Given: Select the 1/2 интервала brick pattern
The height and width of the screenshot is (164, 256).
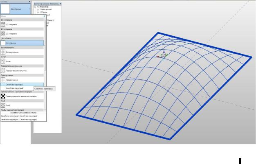Looking at the screenshot, I should click(x=22, y=24).
